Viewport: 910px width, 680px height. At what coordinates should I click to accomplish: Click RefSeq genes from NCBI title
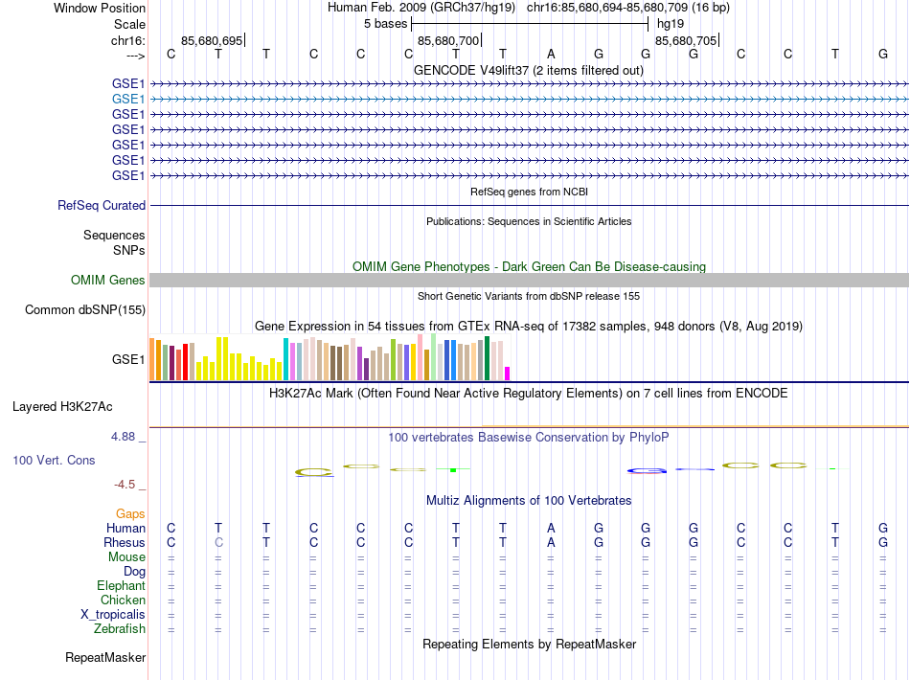530,193
